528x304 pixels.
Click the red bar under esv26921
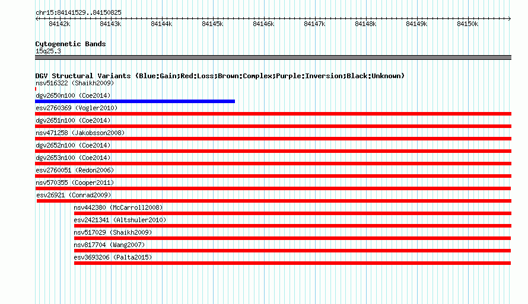(x=274, y=201)
